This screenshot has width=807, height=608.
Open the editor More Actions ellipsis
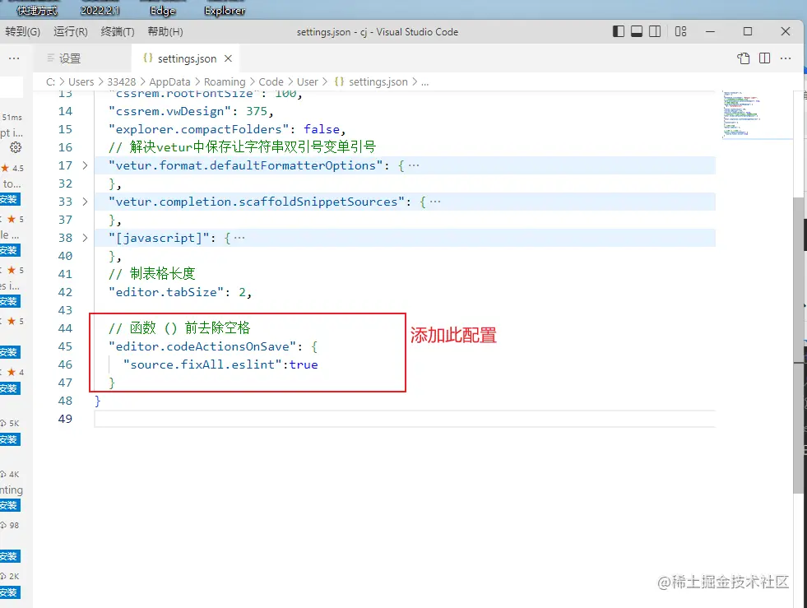click(786, 58)
